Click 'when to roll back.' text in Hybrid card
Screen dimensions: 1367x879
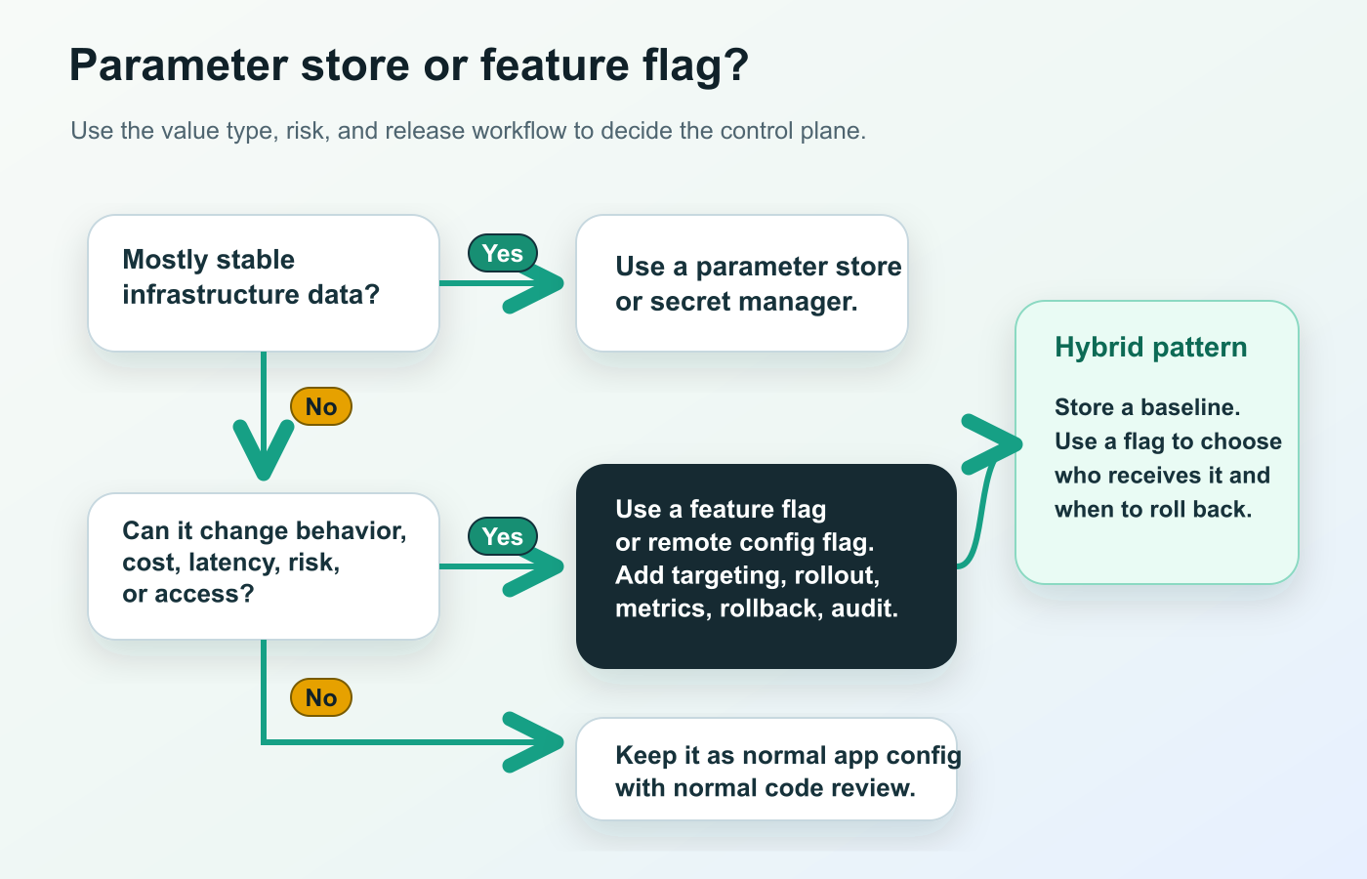pos(1153,510)
